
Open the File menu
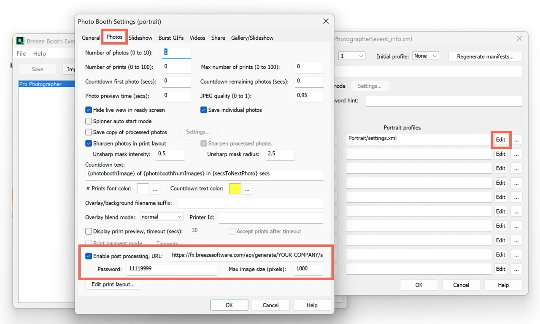(21, 54)
